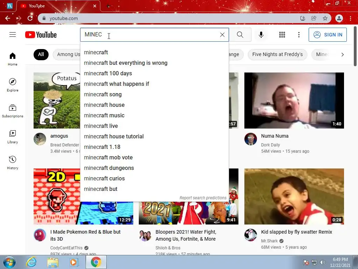The width and height of the screenshot is (358, 269).
Task: Open YouTube settings three-dot menu
Action: point(299,35)
